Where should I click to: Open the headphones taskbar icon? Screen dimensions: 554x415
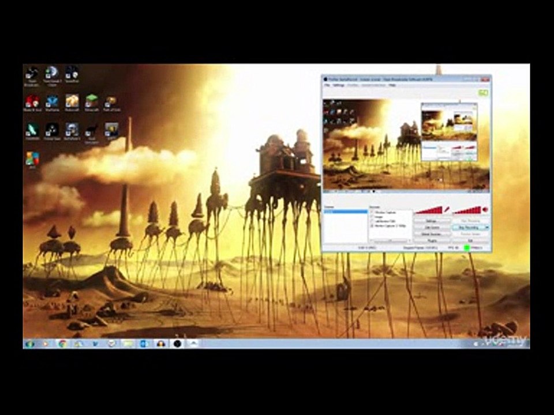(x=161, y=344)
